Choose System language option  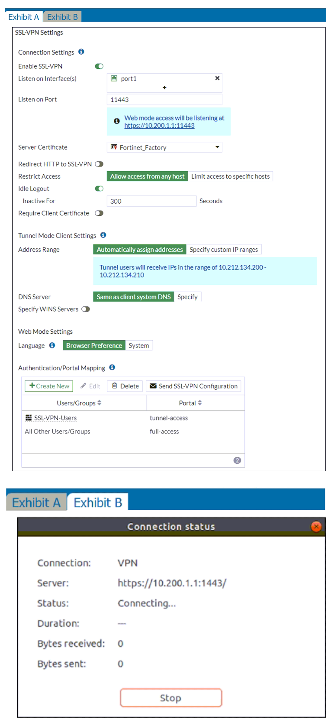pos(138,345)
